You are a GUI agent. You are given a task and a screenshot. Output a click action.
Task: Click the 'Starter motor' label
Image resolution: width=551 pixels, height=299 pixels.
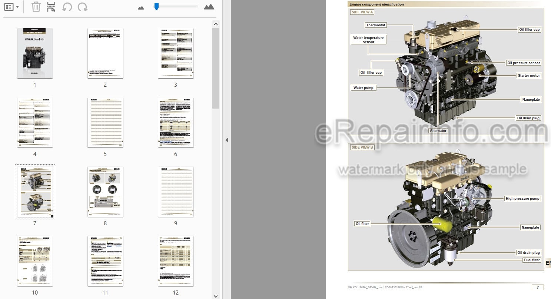click(x=529, y=76)
